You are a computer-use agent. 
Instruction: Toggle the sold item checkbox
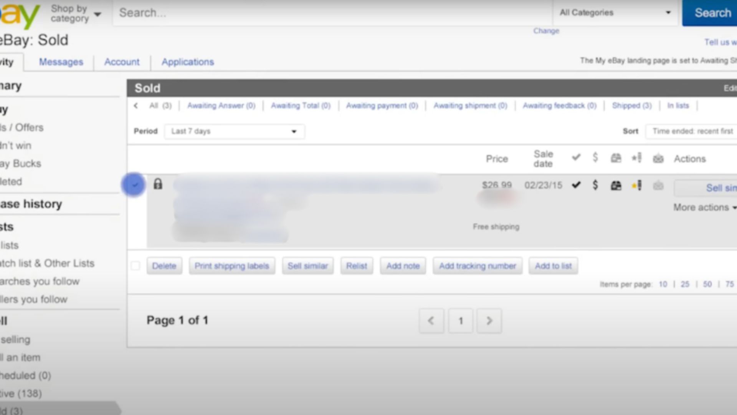135,185
